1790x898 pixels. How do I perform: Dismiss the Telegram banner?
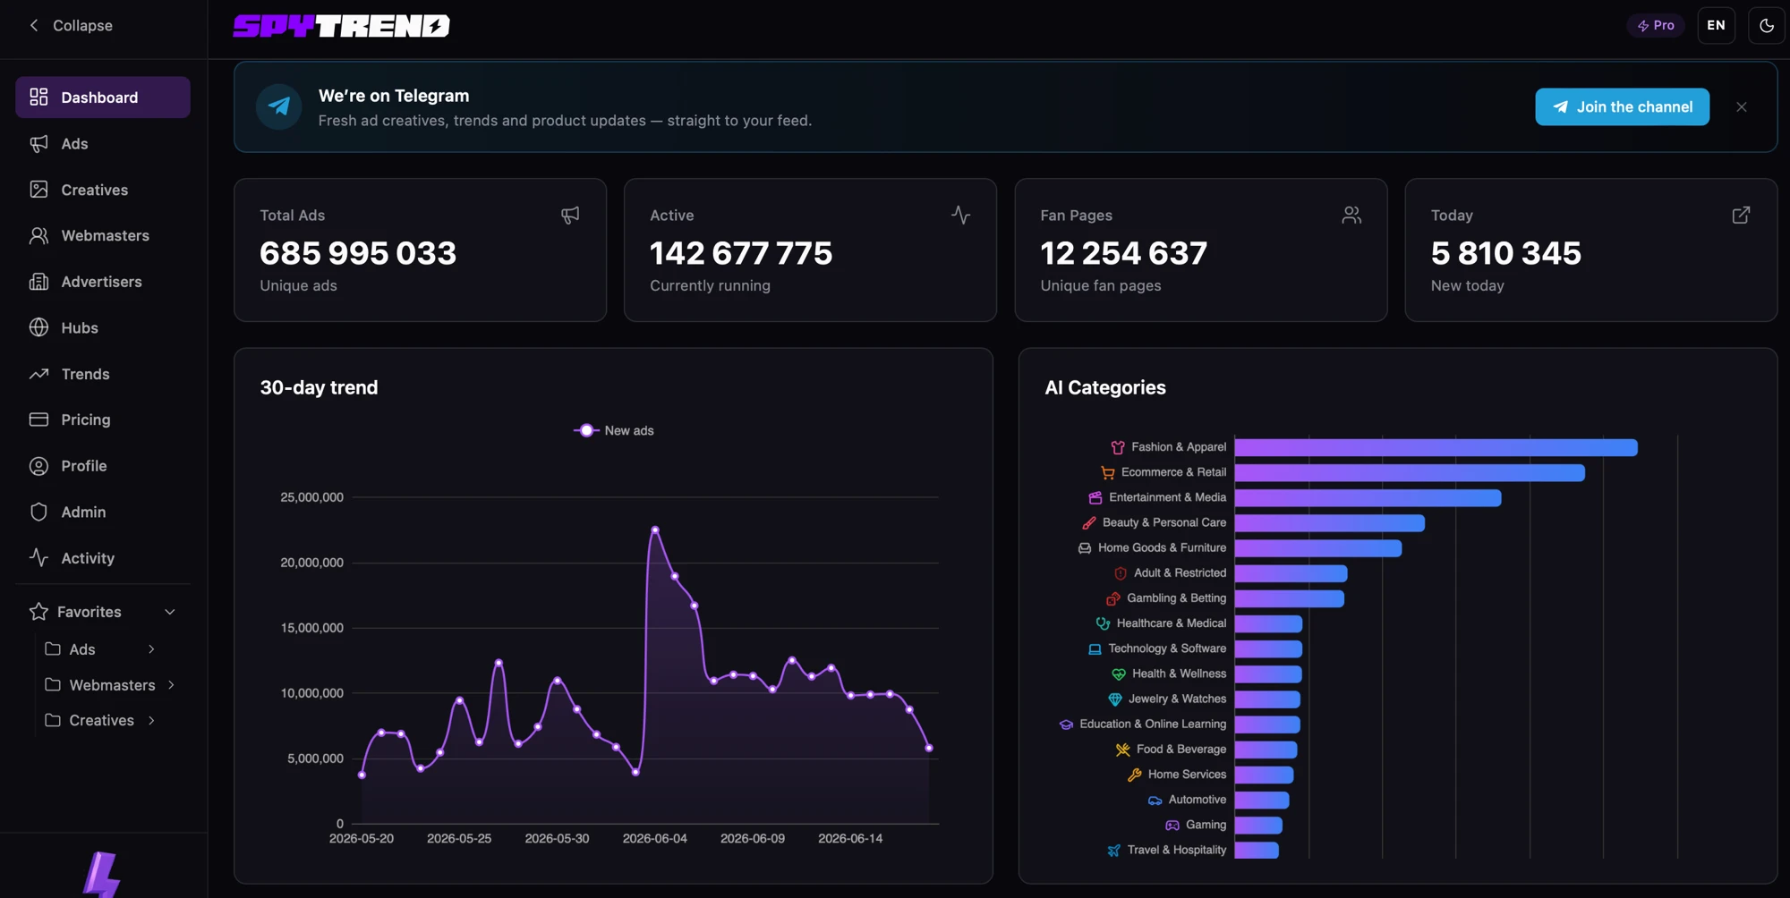[1741, 106]
